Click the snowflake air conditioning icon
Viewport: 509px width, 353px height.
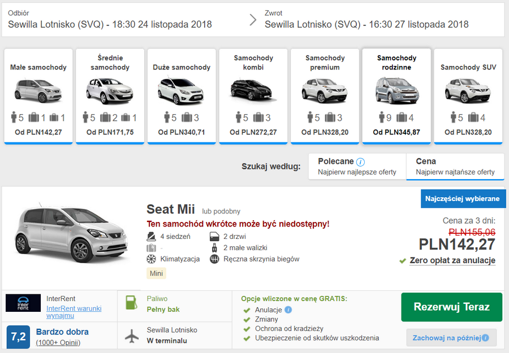pyautogui.click(x=151, y=259)
